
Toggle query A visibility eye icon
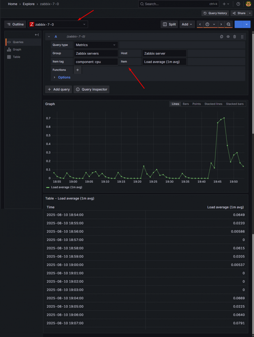coord(228,36)
